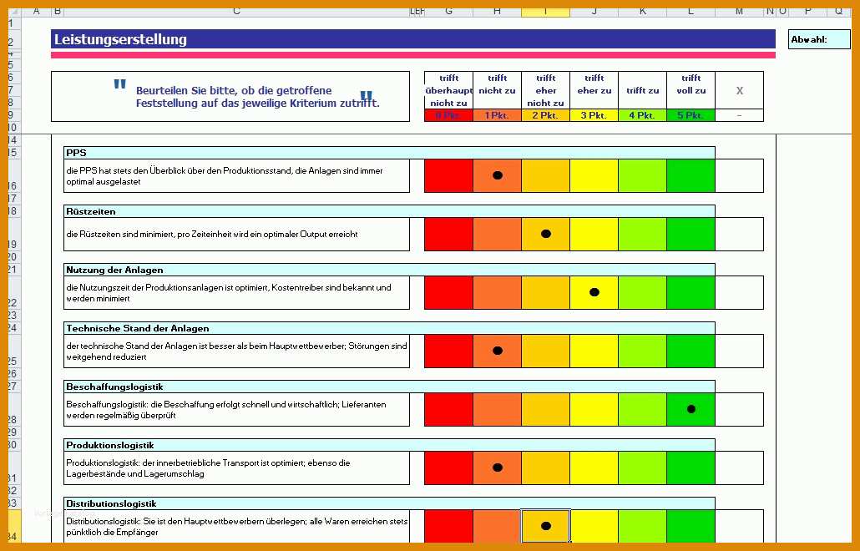860x551 pixels.
Task: Click the Abwahl cell
Action: tap(819, 39)
